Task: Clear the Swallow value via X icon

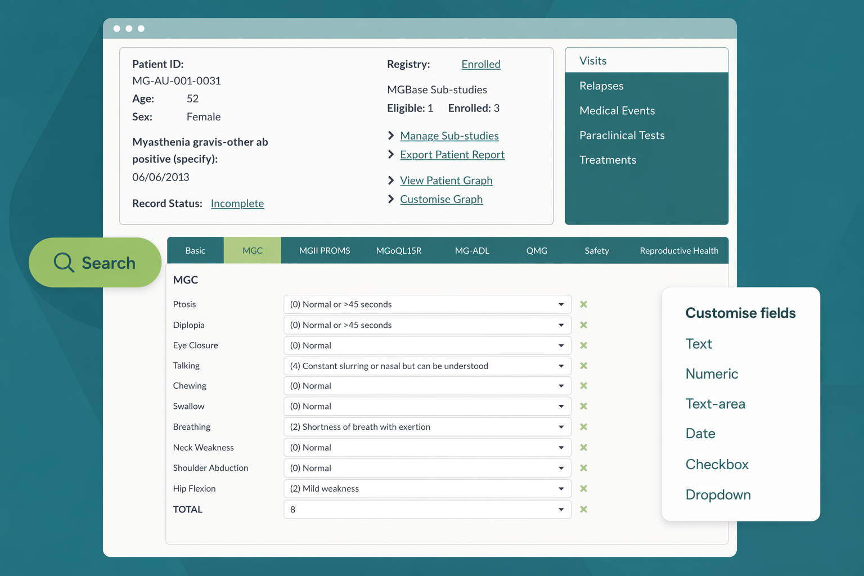Action: point(583,406)
